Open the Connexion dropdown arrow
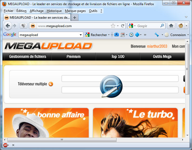 (x=188, y=35)
